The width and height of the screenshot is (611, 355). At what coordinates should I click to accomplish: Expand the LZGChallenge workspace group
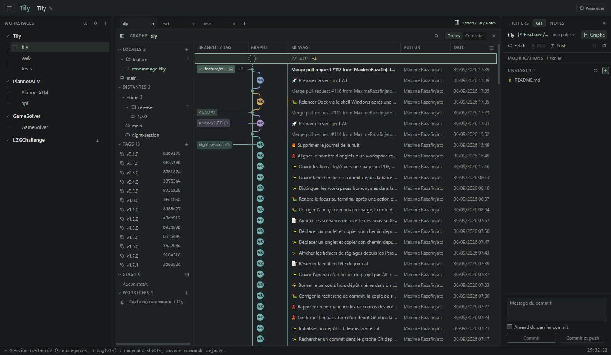[8, 140]
